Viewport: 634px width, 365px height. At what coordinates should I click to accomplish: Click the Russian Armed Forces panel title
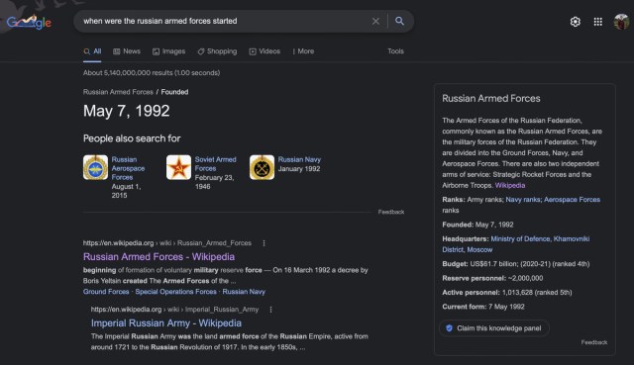click(491, 99)
